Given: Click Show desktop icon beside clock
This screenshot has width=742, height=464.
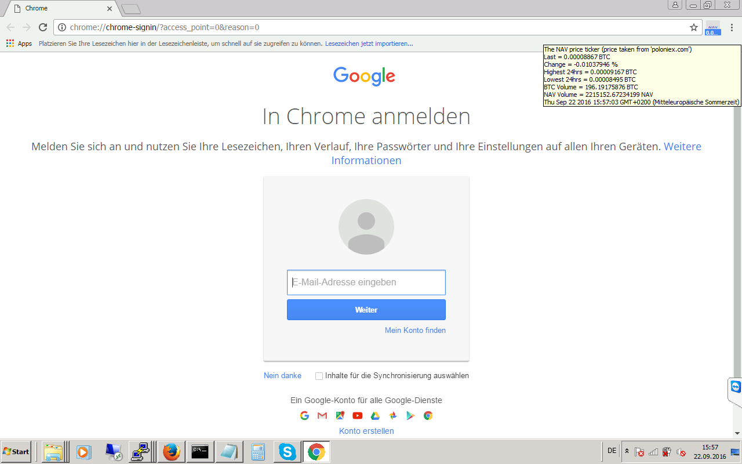Looking at the screenshot, I should click(x=735, y=452).
